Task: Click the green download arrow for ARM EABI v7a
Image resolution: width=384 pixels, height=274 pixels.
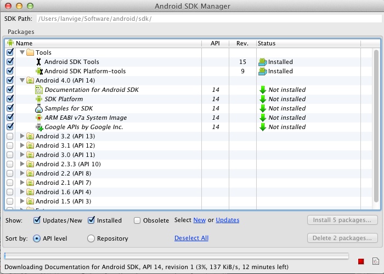Action: 263,118
